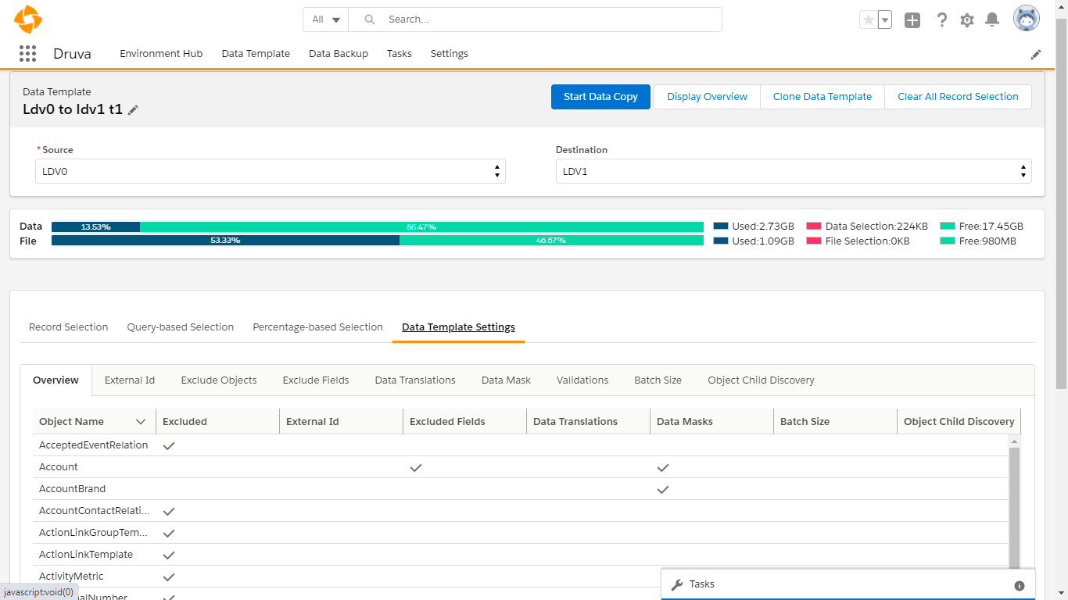Click the page vertical scrollbar
The image size is (1068, 600).
[1061, 203]
